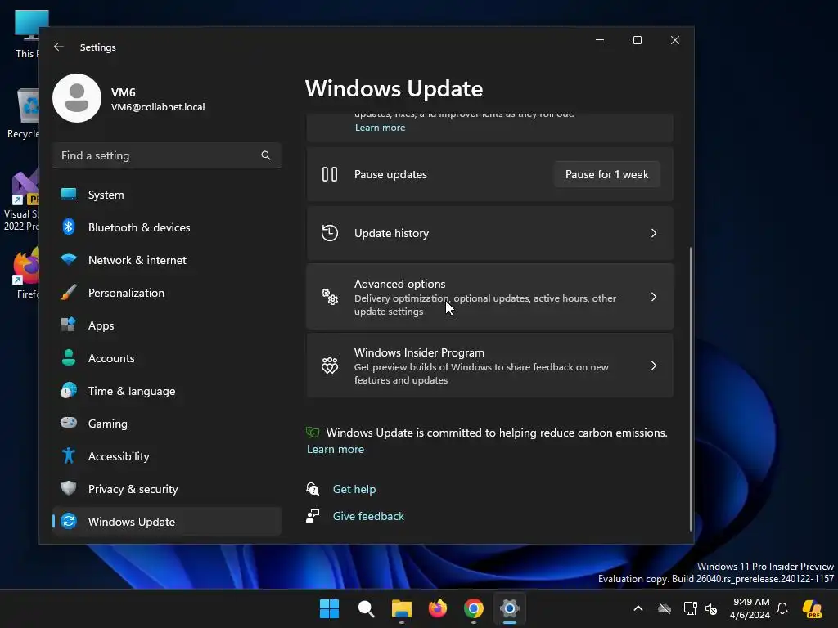
Task: Click the Accessibility label in sidebar
Action: coord(119,456)
